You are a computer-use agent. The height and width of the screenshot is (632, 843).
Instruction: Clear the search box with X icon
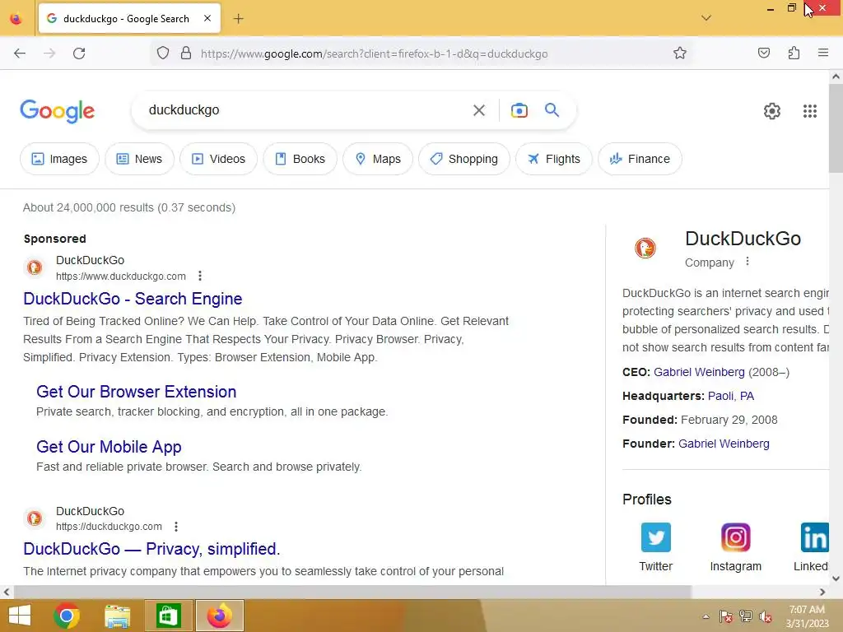478,110
